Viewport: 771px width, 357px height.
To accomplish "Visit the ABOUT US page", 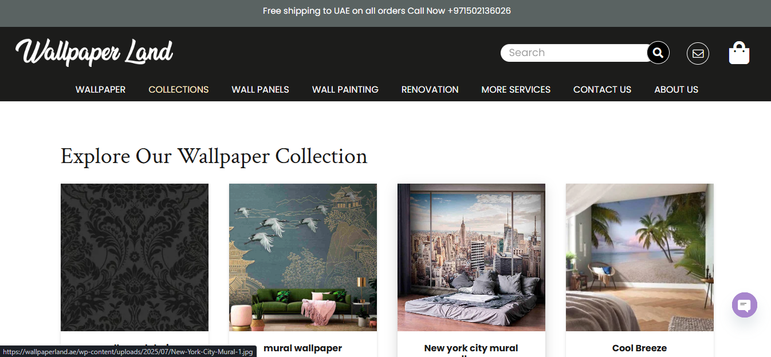I will (676, 89).
